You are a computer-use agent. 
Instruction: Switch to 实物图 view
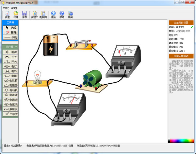35,15
